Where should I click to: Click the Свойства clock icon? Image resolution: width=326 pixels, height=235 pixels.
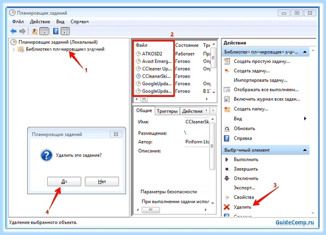click(227, 197)
